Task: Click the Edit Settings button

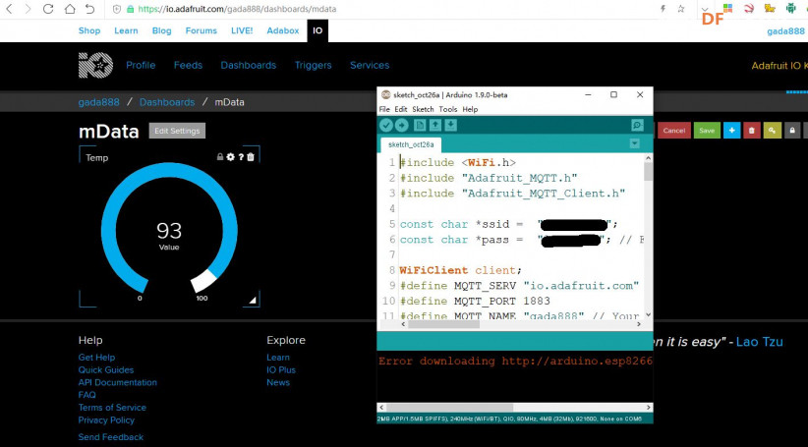Action: [177, 131]
